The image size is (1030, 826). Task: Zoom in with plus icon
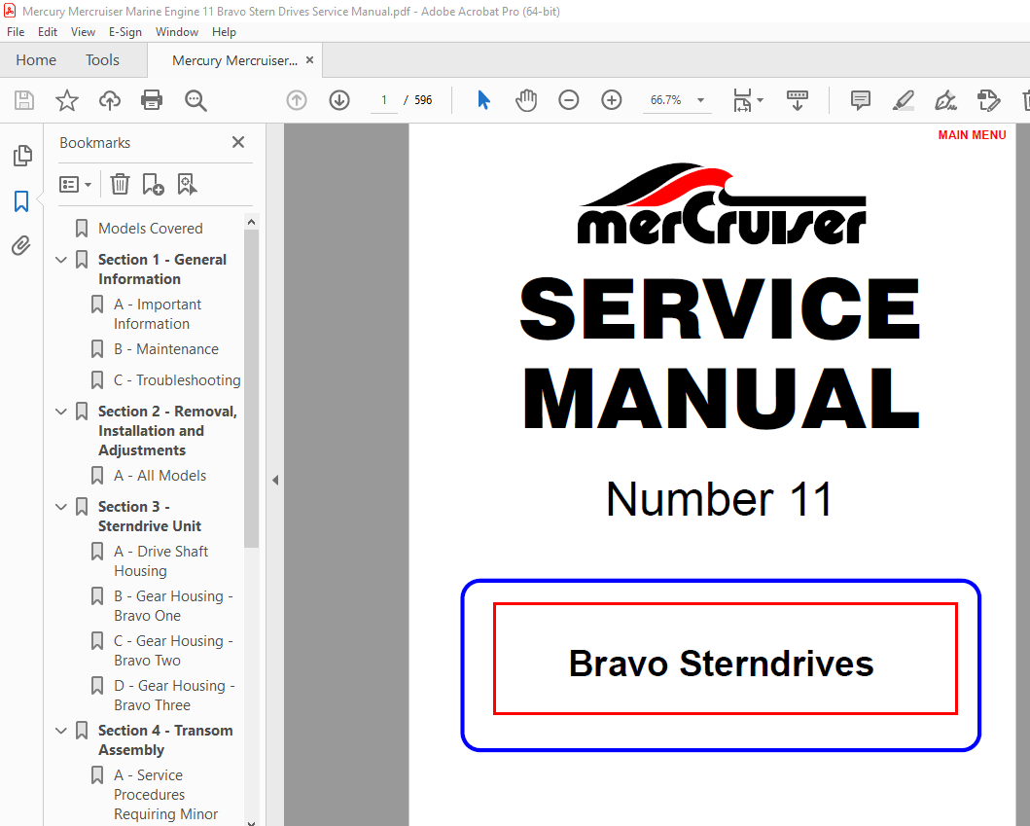tap(612, 100)
